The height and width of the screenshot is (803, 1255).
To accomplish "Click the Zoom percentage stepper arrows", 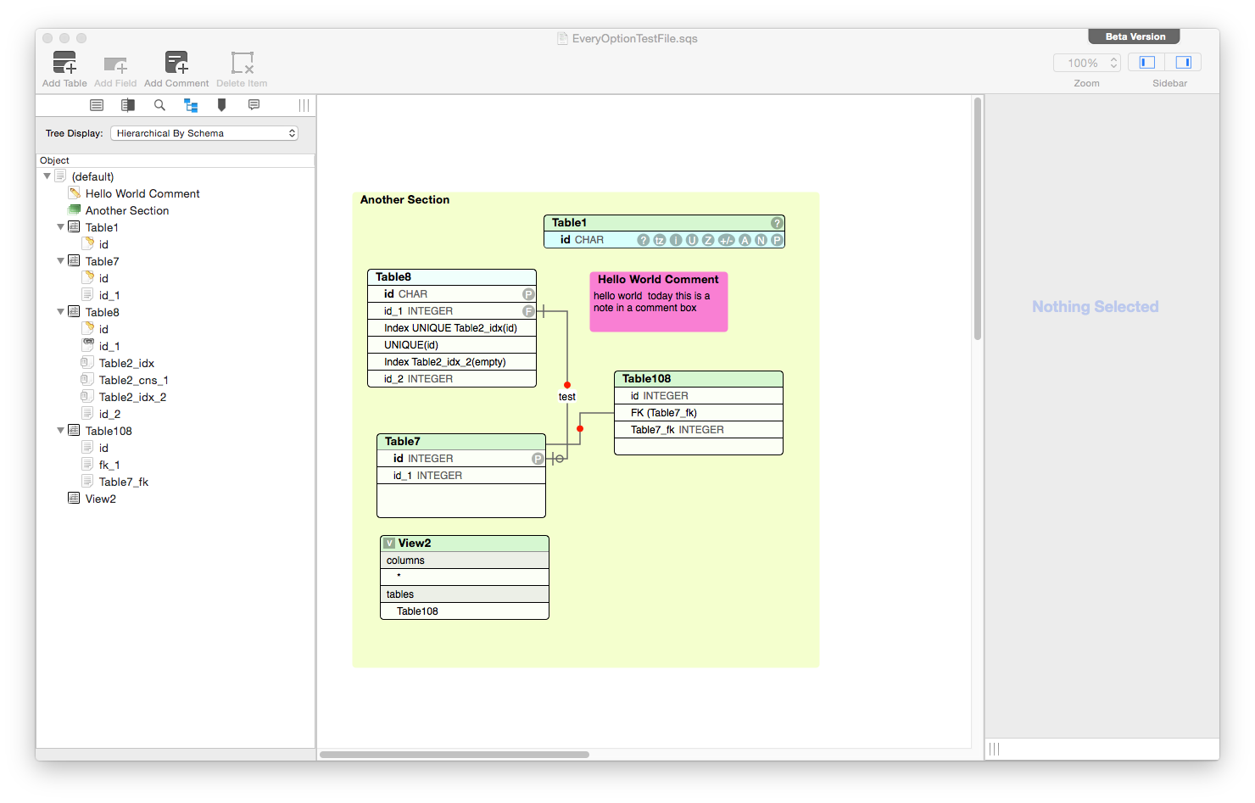I will point(1113,63).
